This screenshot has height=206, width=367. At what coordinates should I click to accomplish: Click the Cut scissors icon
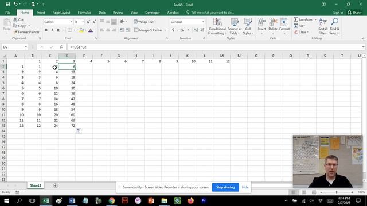15,19
